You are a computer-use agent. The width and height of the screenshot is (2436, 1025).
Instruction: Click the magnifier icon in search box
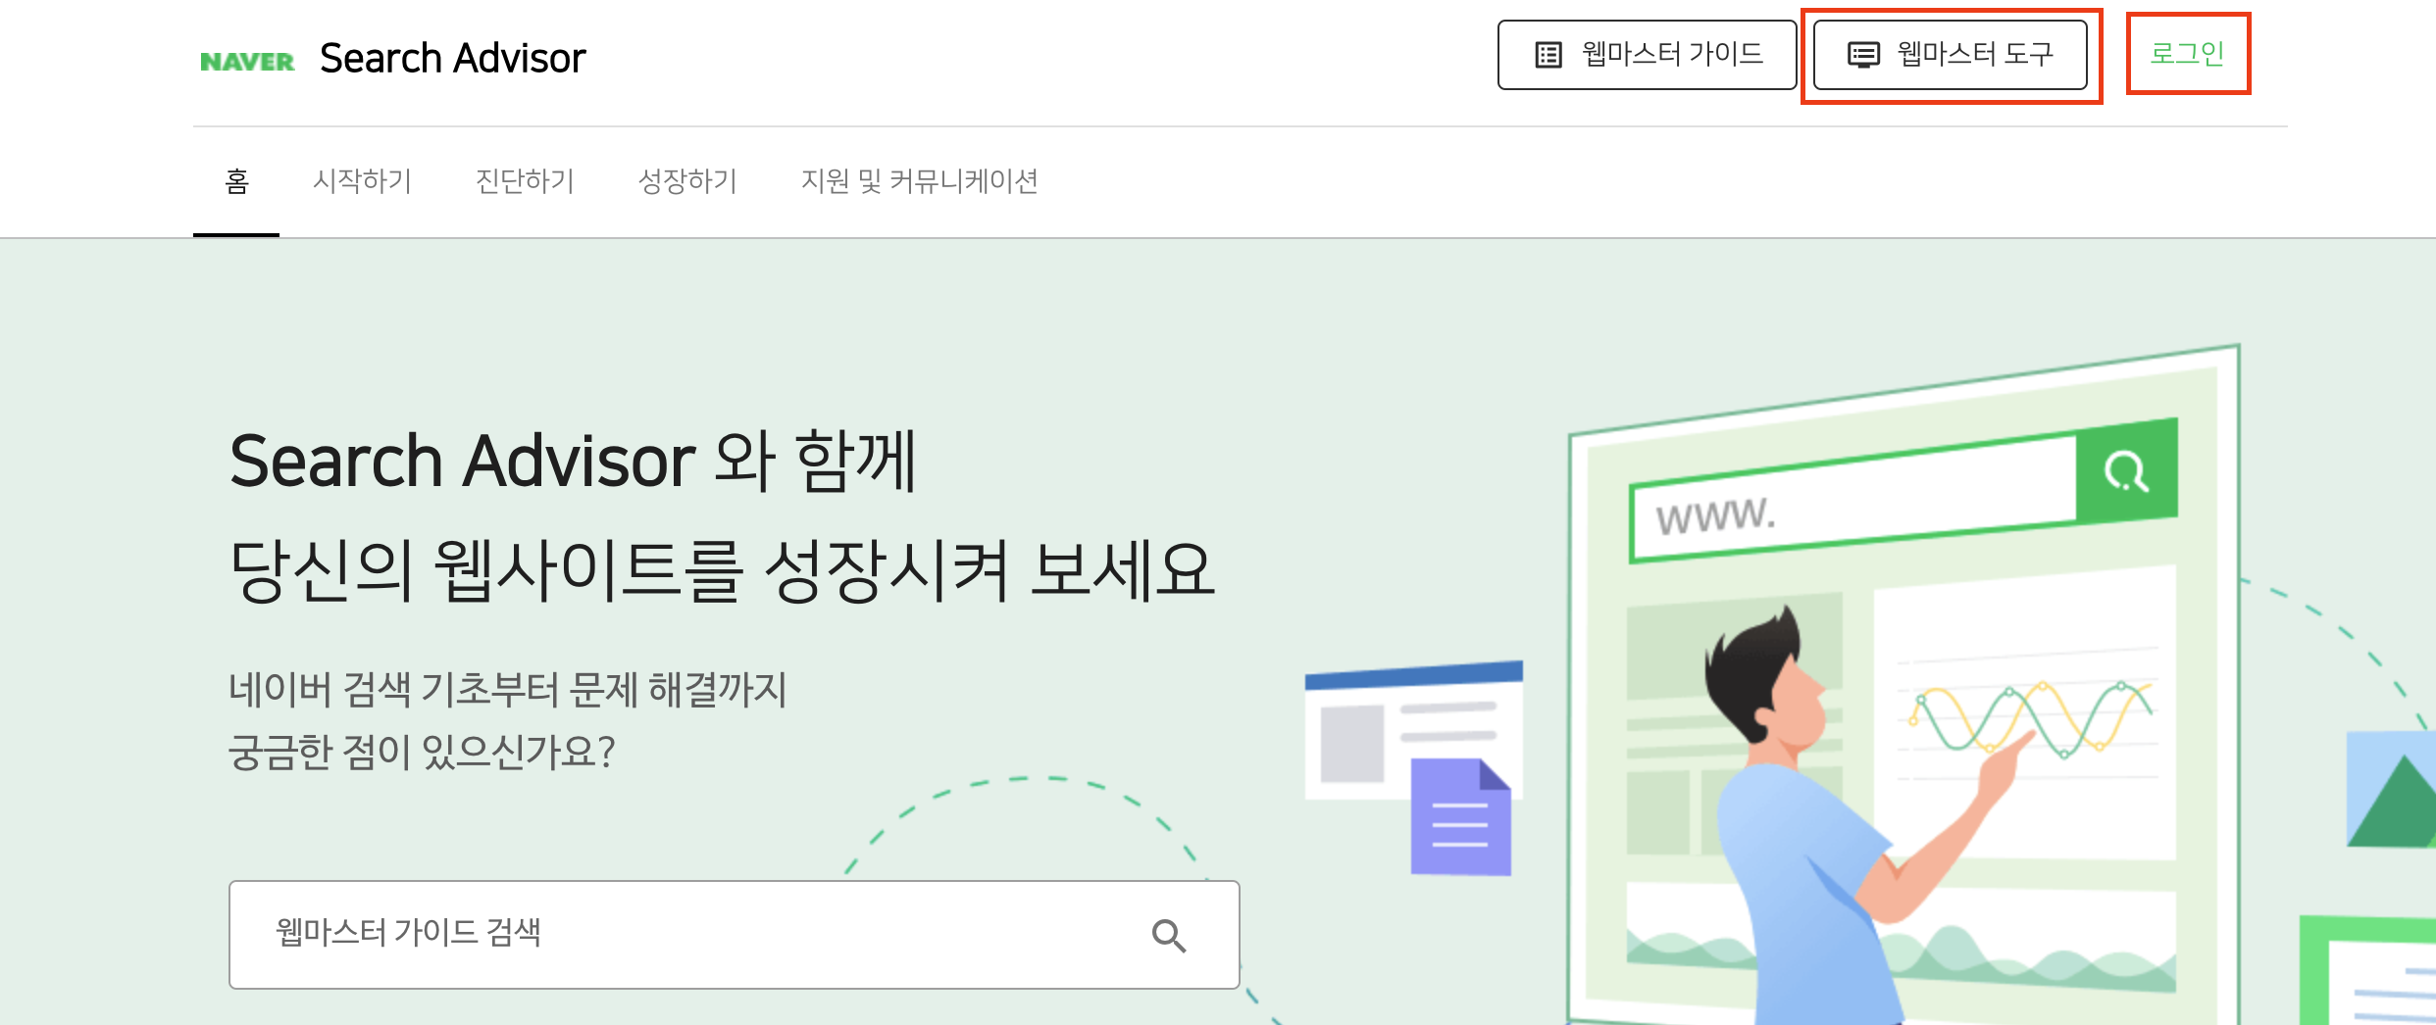(x=1169, y=936)
